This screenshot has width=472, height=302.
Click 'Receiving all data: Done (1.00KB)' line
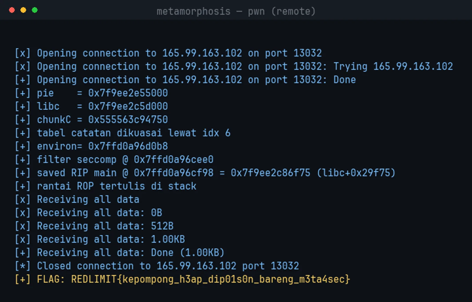120,253
